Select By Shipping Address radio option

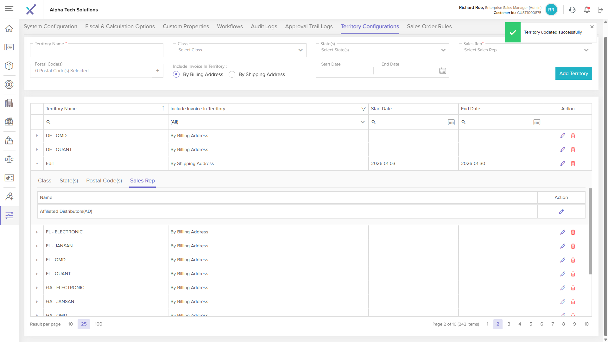click(x=232, y=74)
